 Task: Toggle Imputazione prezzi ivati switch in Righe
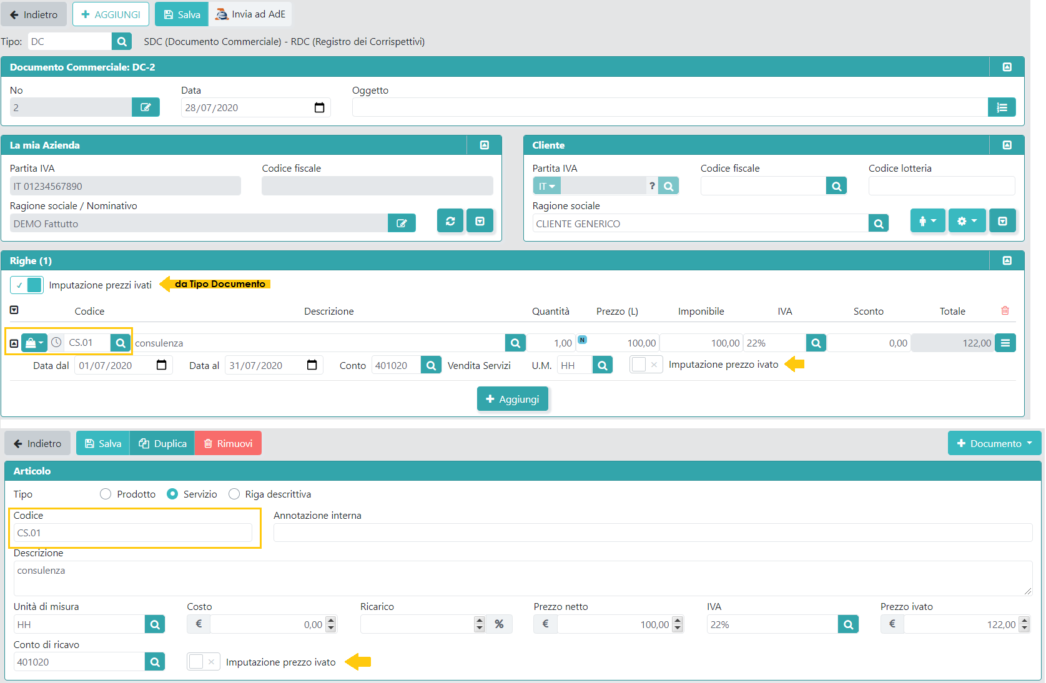point(27,285)
